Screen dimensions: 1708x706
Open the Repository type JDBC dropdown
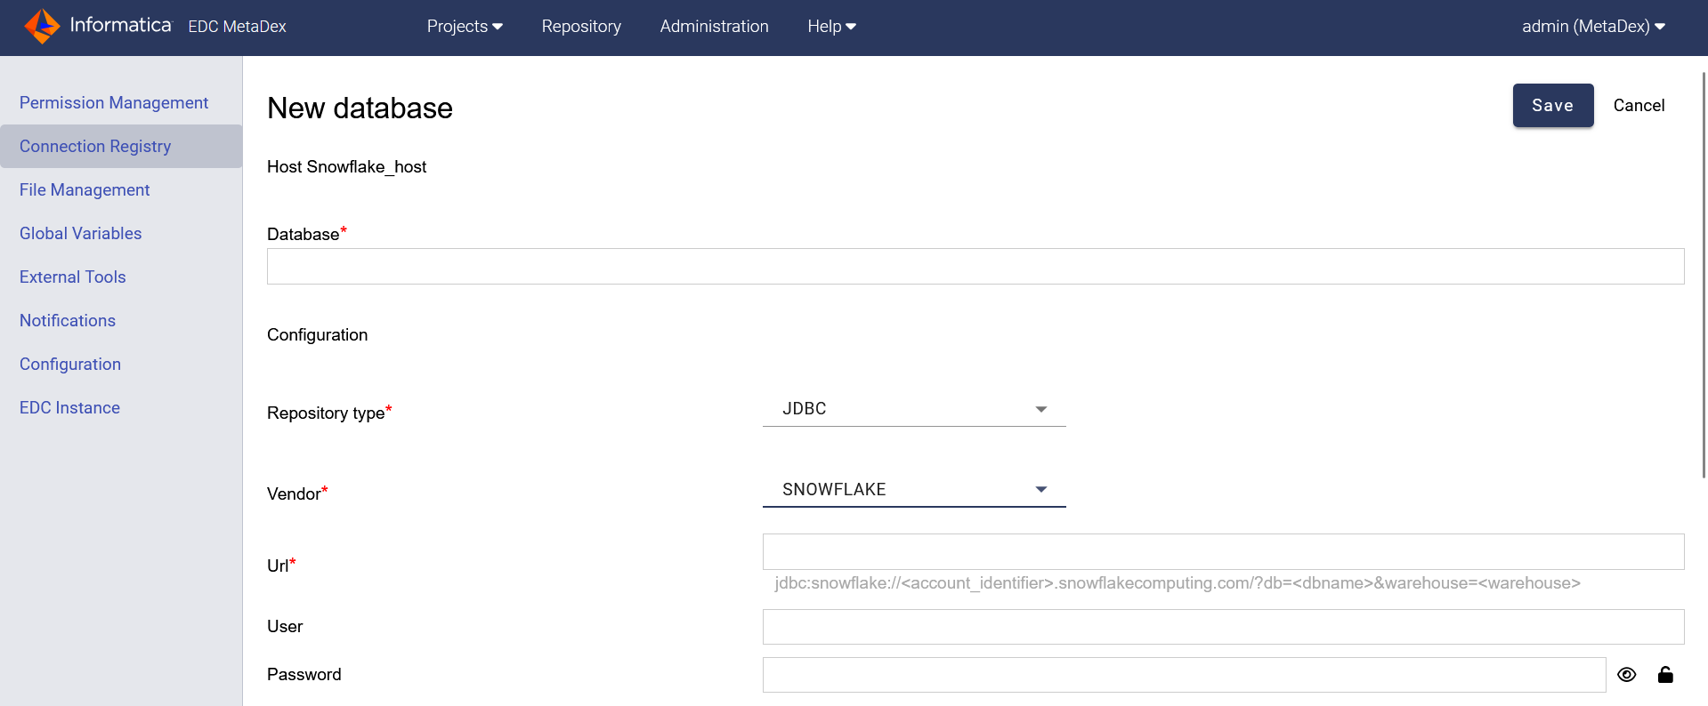914,409
